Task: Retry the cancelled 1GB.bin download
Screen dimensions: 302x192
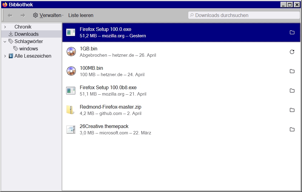Action: pos(292,52)
